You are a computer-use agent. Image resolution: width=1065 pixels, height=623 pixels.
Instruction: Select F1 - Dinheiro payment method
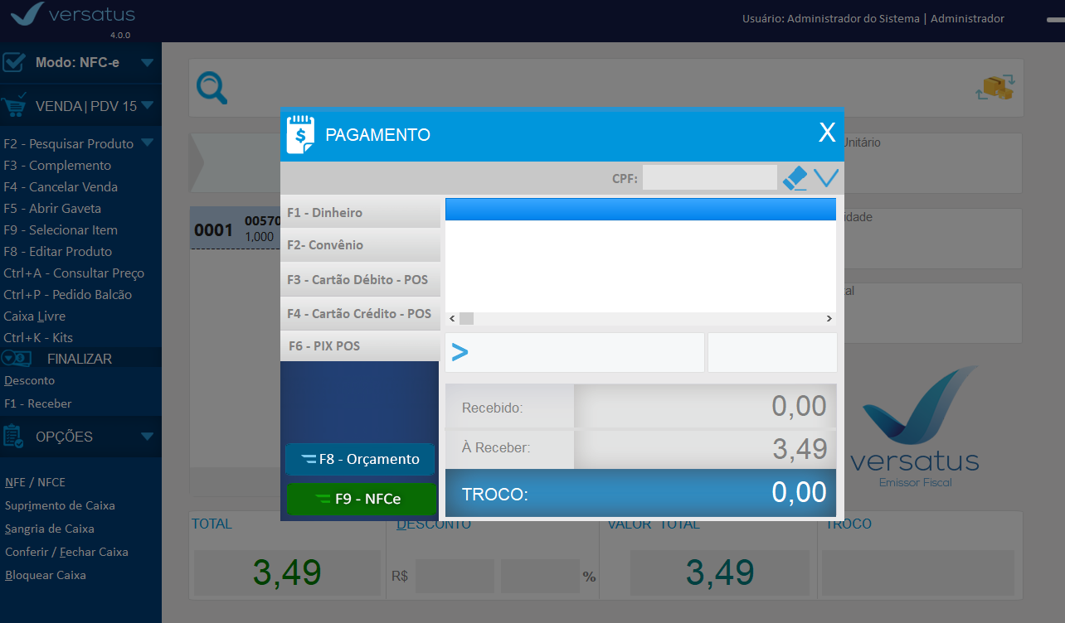[360, 213]
